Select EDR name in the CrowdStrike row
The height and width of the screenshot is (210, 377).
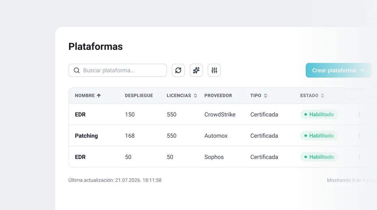pos(80,114)
